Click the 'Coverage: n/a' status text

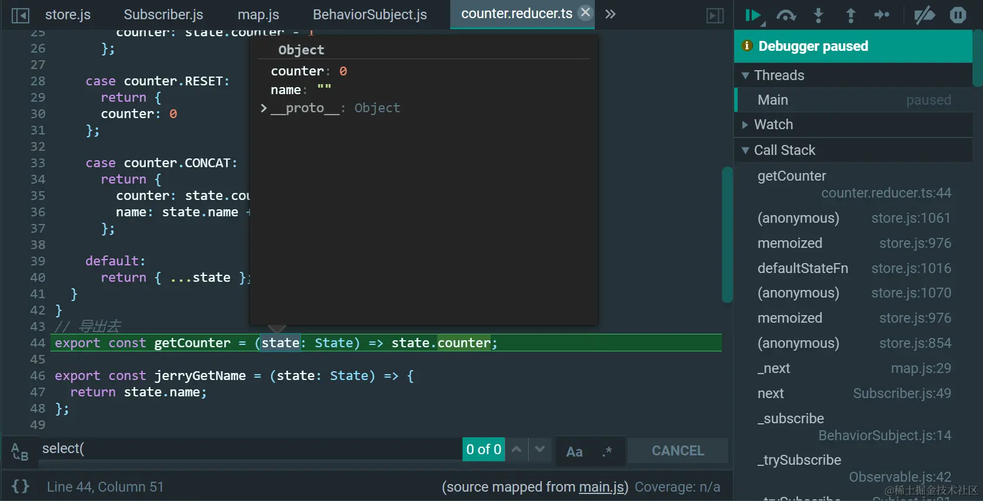tap(677, 487)
